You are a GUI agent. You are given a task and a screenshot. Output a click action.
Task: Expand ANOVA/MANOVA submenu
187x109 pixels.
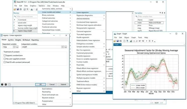(x=104, y=19)
